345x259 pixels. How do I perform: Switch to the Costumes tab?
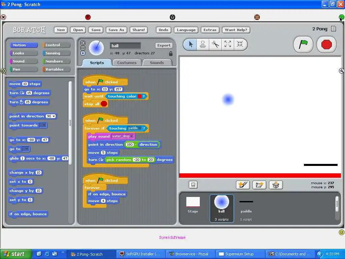[127, 63]
